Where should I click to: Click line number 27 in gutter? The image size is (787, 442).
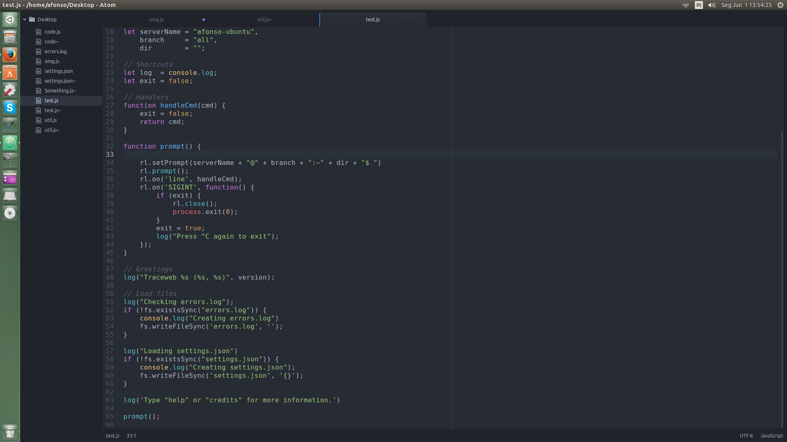109,105
